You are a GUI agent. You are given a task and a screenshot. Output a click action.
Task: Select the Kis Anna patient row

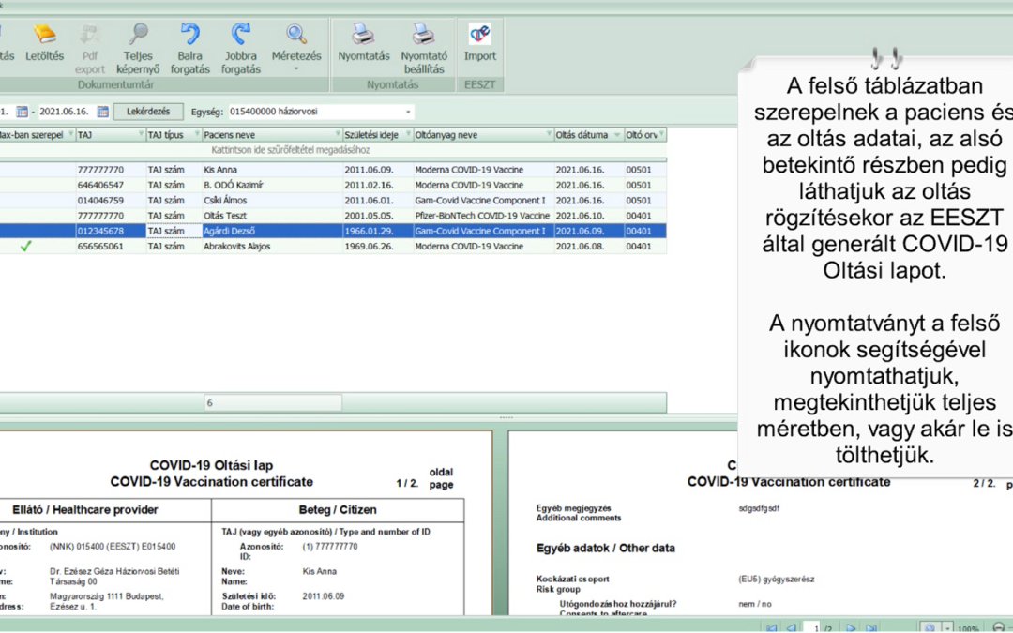tap(220, 170)
